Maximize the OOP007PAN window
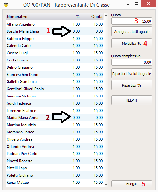The height and width of the screenshot is (192, 158). [137, 3]
